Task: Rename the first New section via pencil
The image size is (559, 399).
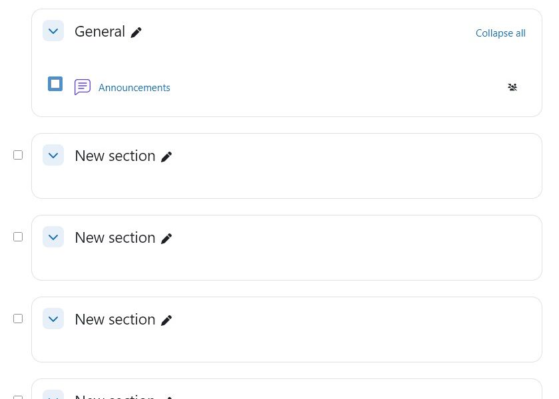Action: click(166, 157)
